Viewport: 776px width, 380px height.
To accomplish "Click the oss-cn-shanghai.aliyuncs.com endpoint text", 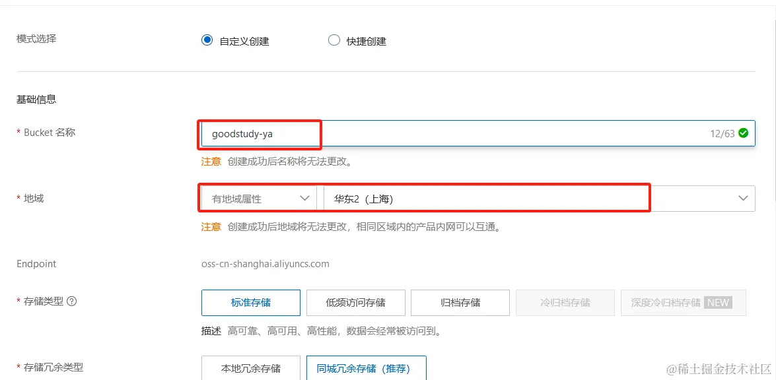I will pyautogui.click(x=265, y=264).
